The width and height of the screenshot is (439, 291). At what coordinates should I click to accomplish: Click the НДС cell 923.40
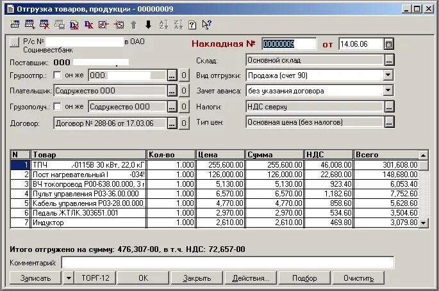328,184
